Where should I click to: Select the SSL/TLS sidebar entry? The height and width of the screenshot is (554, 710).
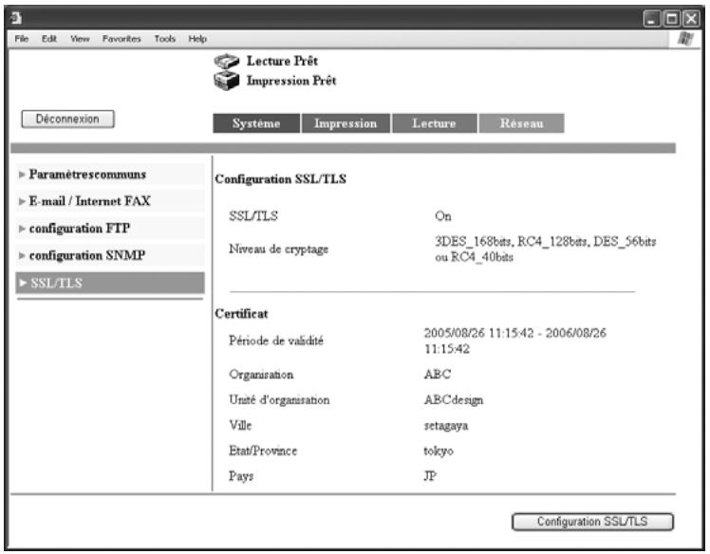(x=110, y=283)
